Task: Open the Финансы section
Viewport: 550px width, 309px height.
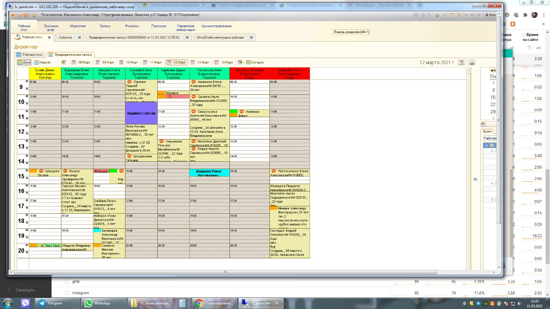Action: click(132, 26)
